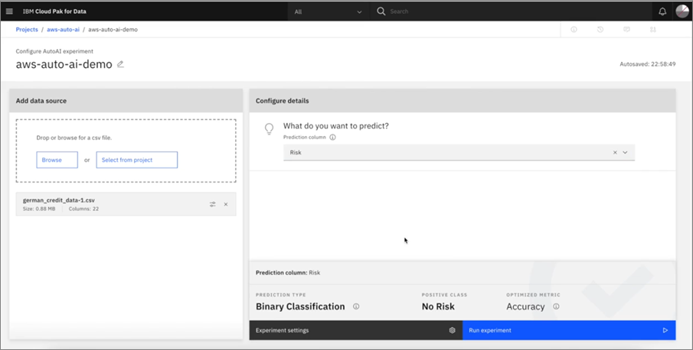Edit experiment name with pencil icon
Viewport: 693px width, 350px height.
click(120, 64)
